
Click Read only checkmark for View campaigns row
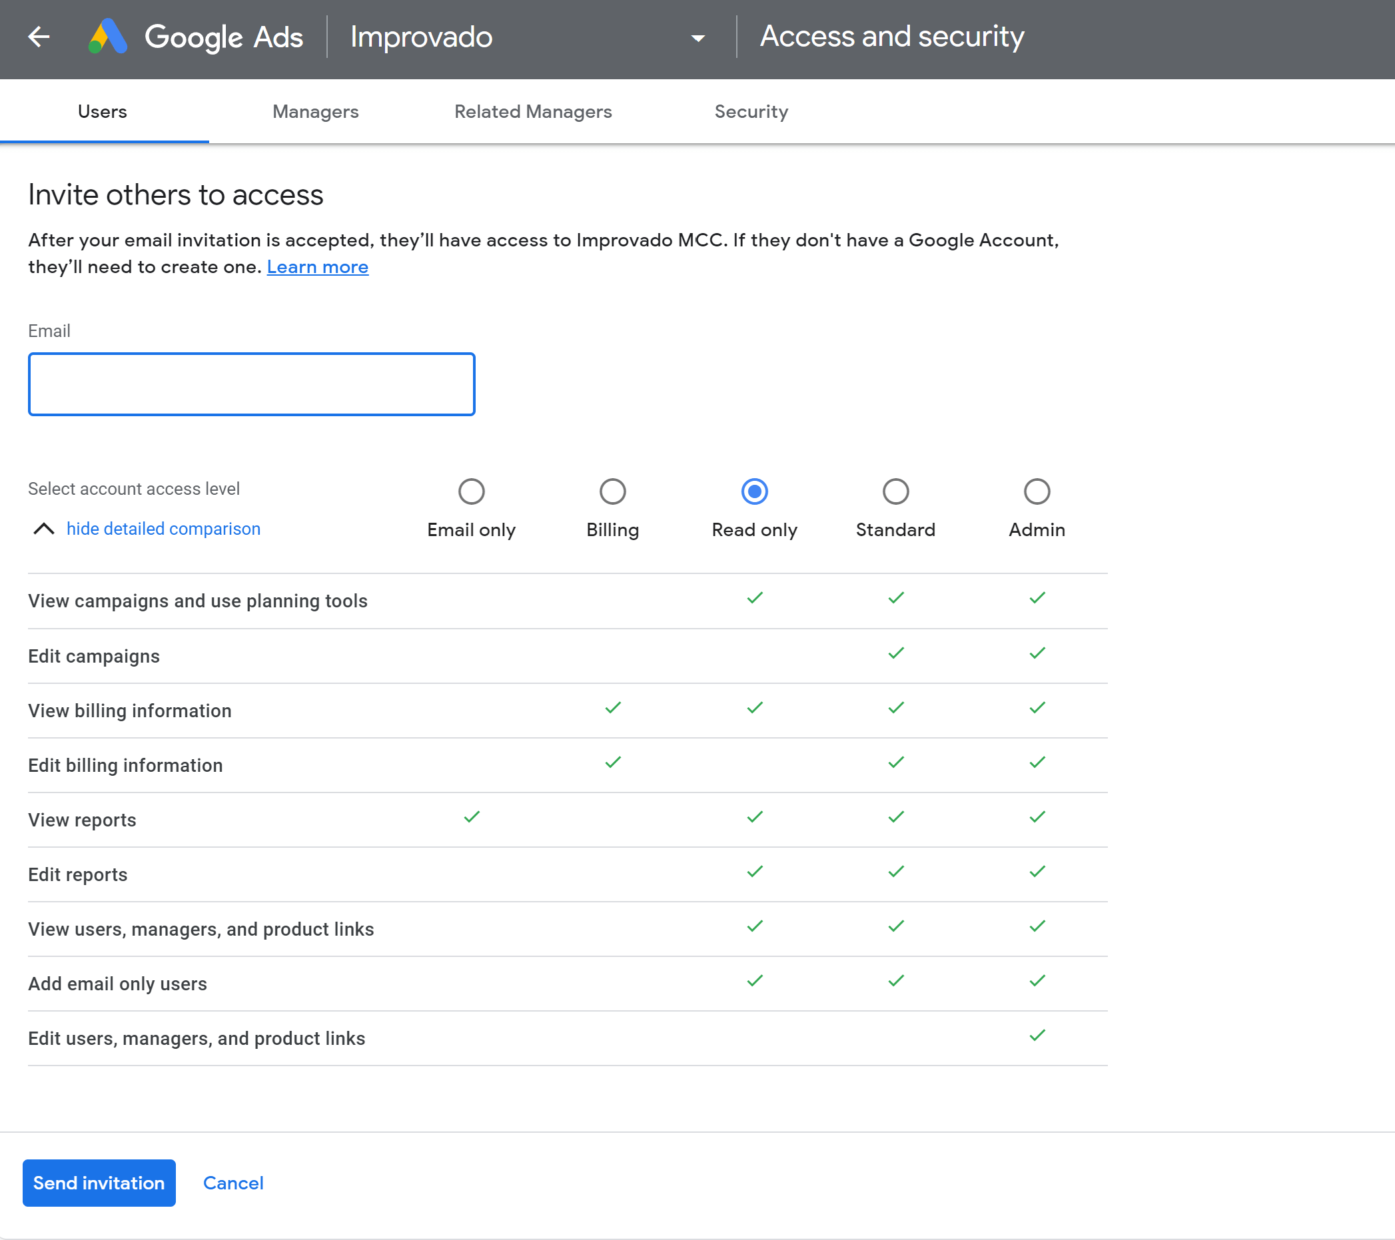click(x=754, y=597)
